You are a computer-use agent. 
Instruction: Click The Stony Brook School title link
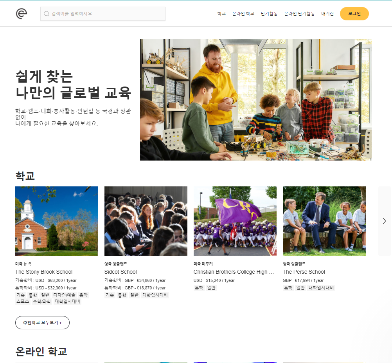(x=44, y=272)
